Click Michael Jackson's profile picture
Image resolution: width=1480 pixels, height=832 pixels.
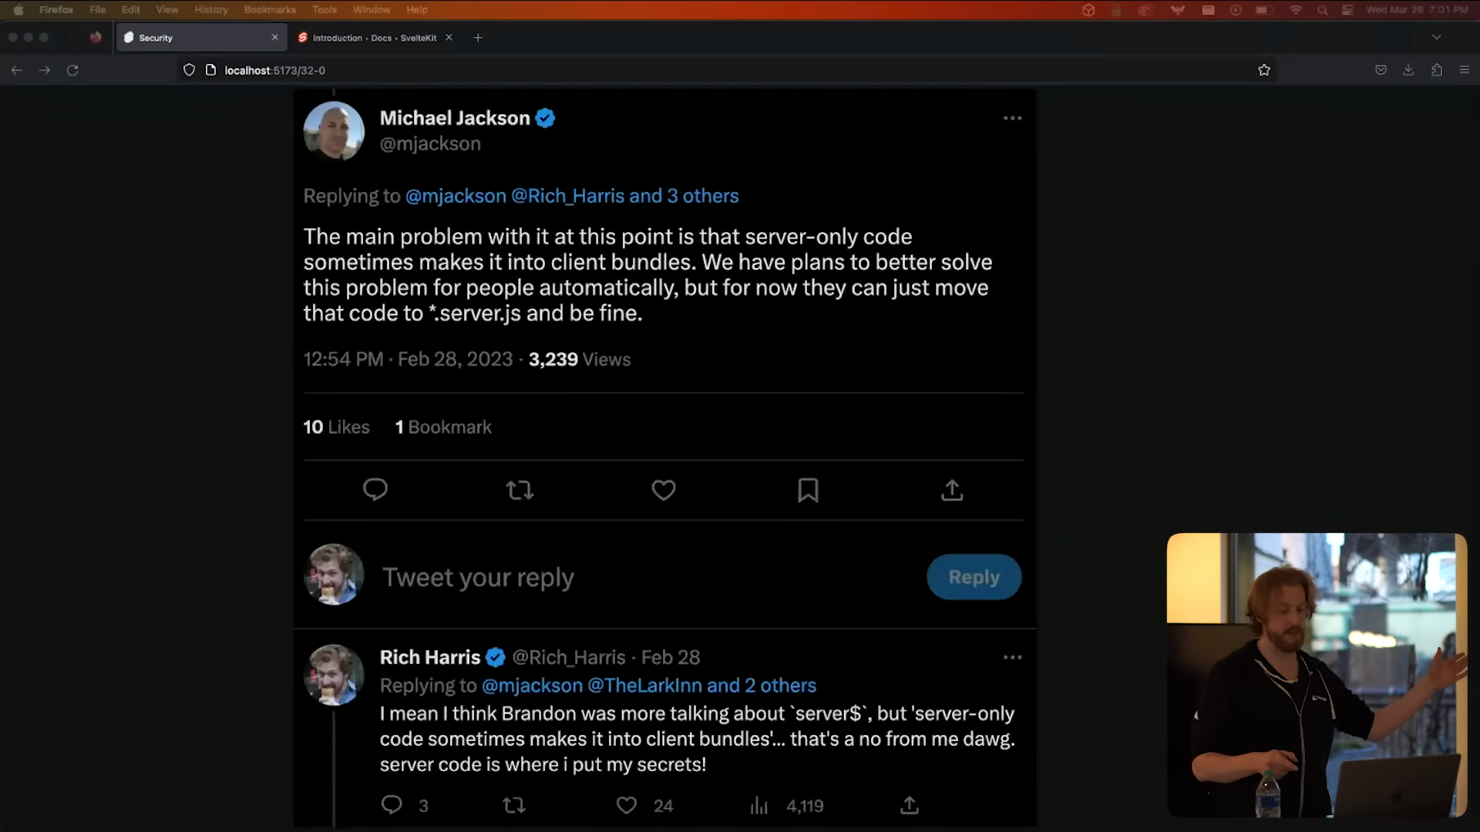coord(334,131)
